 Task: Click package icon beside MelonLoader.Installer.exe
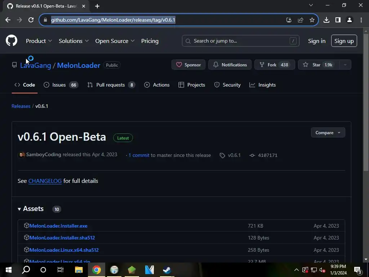[x=26, y=225]
